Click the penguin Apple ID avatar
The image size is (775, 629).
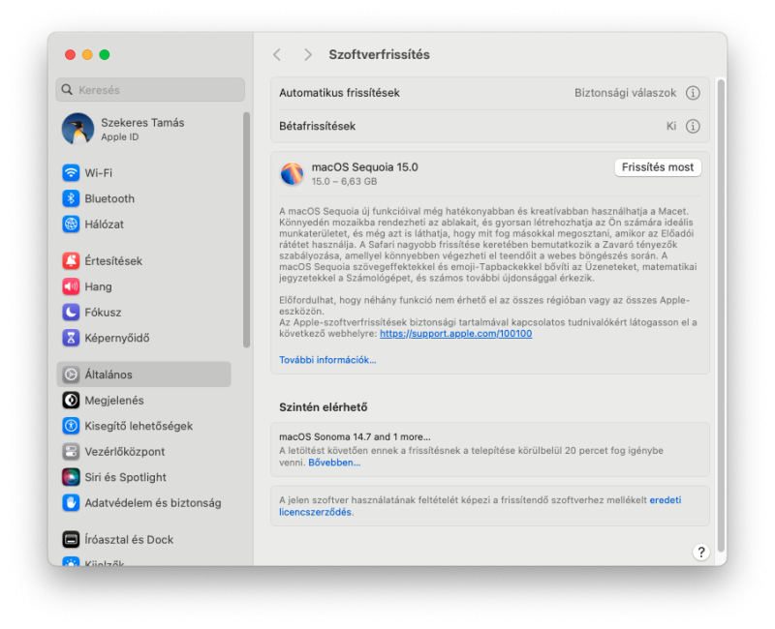(77, 129)
